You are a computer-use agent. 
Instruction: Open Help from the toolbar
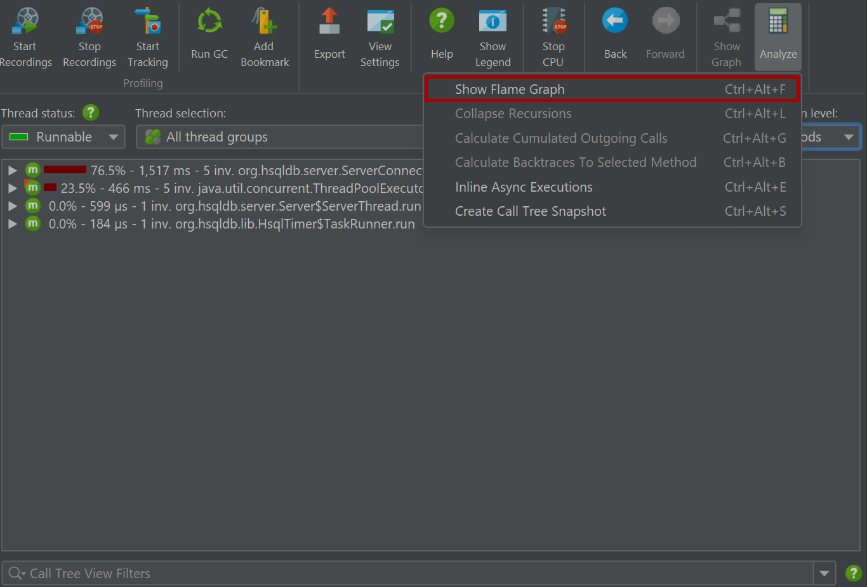(x=442, y=22)
